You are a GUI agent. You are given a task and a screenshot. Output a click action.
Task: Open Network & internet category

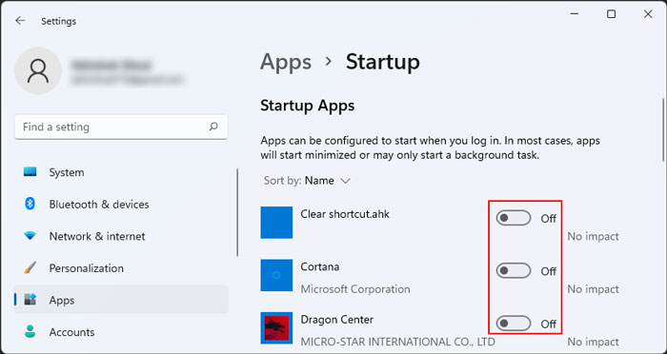(x=121, y=236)
